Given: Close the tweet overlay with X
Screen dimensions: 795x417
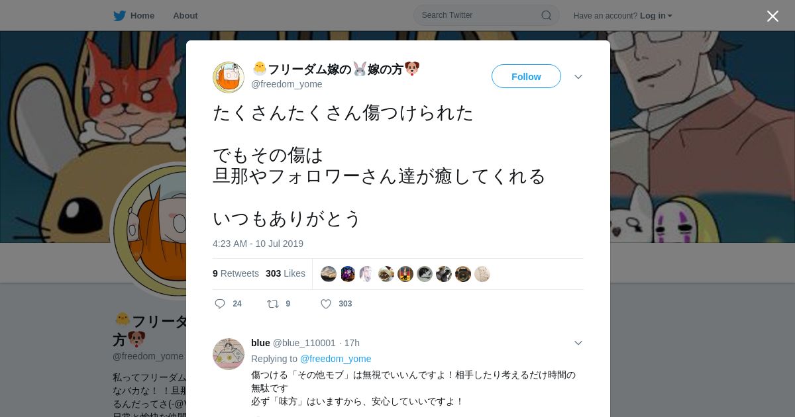Looking at the screenshot, I should [x=772, y=16].
